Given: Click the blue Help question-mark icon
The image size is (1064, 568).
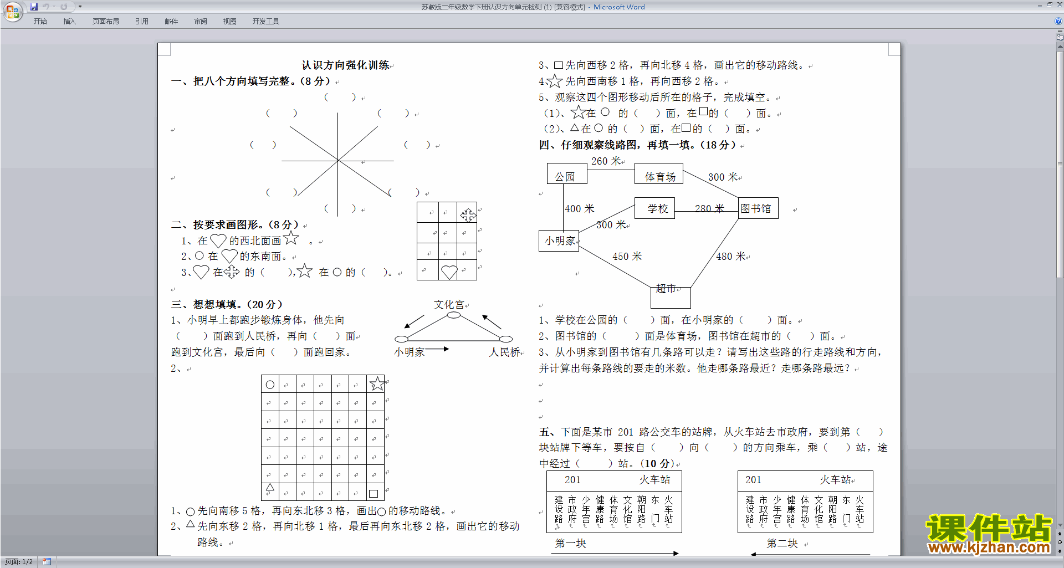Looking at the screenshot, I should [1058, 22].
